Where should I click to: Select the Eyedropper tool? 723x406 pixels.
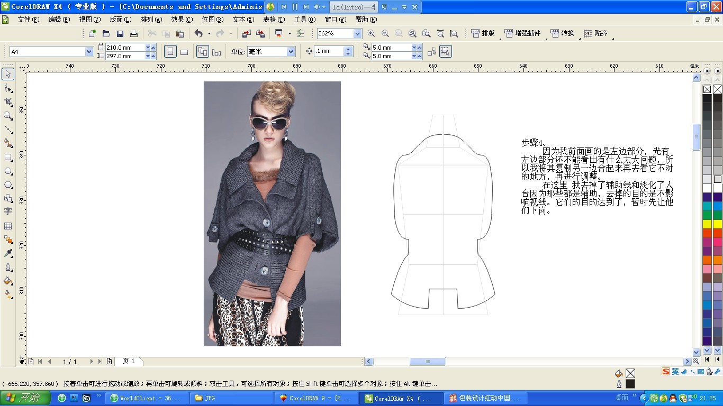[x=8, y=253]
